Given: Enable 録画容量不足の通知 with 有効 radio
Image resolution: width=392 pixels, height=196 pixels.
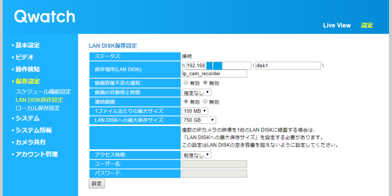Looking at the screenshot, I should pyautogui.click(x=186, y=83).
